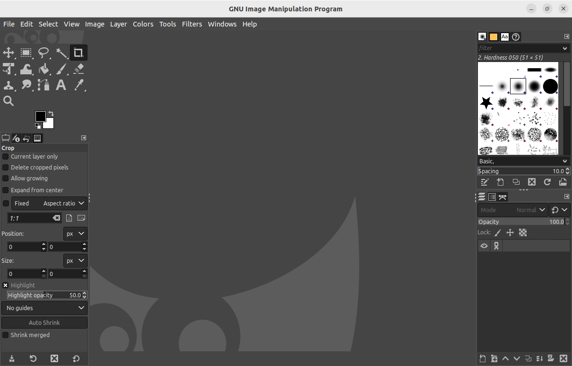
Task: Open Position unit px dropdown
Action: [75, 233]
